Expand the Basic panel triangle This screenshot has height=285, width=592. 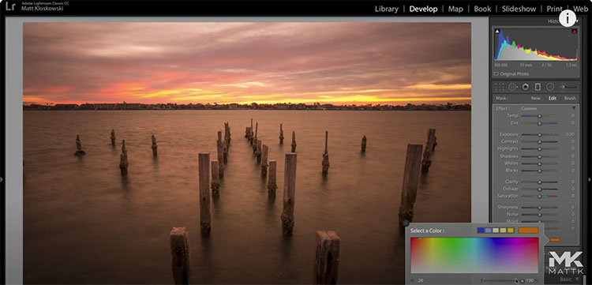pos(576,279)
